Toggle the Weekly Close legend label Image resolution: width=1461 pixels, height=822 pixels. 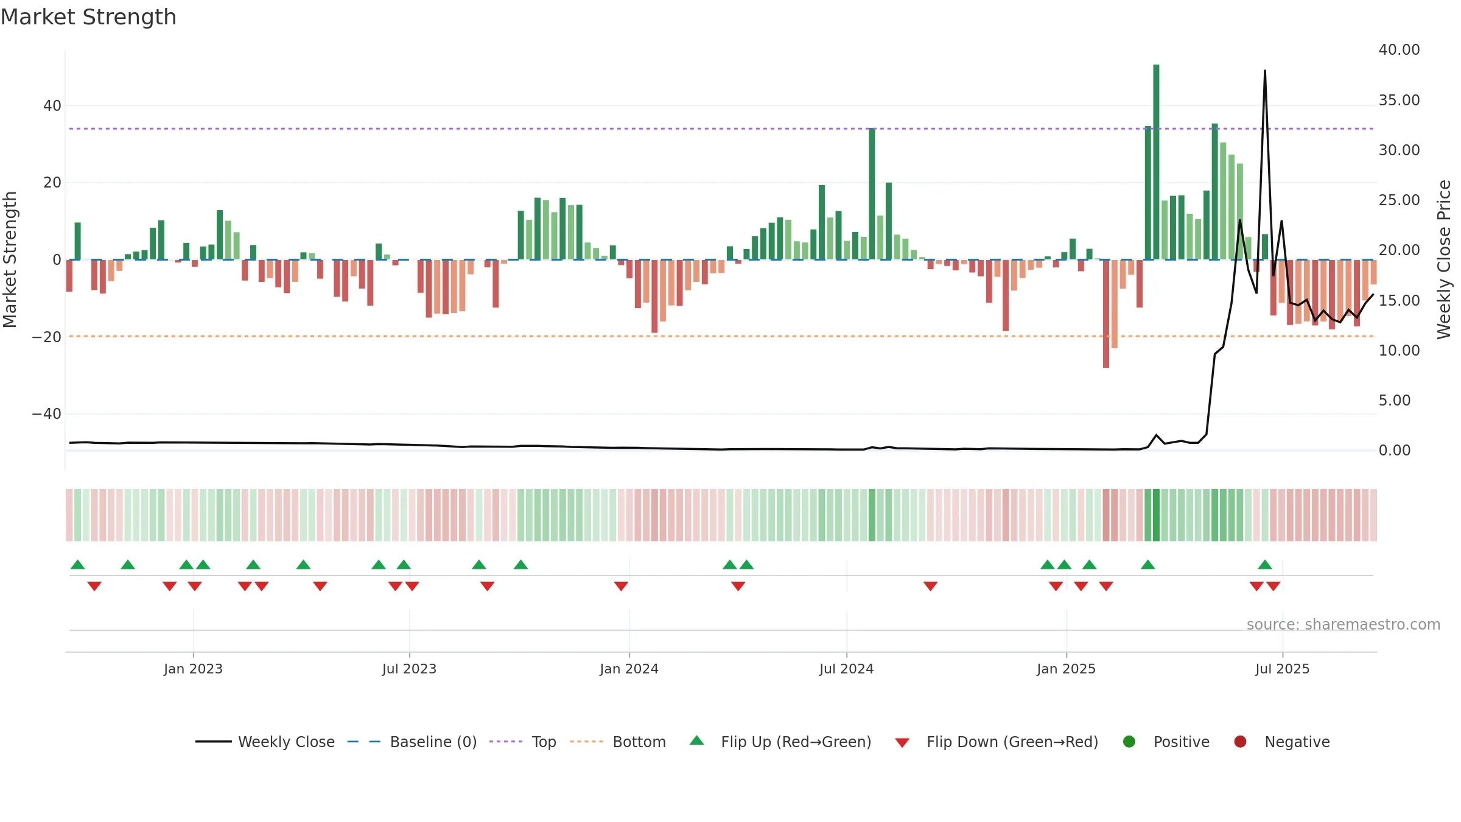(286, 742)
